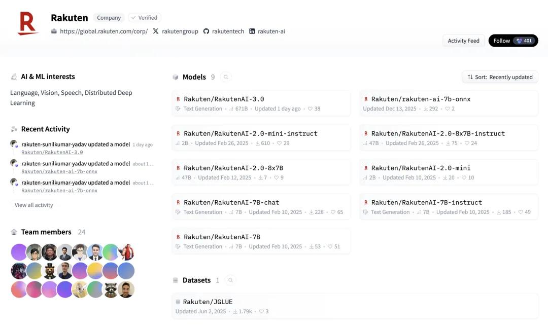Image resolution: width=548 pixels, height=326 pixels.
Task: Click the R icon beside RakutenAI-3.0
Action: [x=178, y=99]
